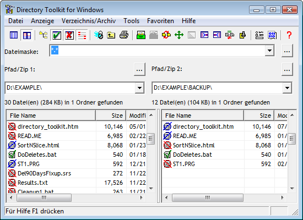Open the Hilfe menu
303x220 pixels.
click(x=188, y=21)
